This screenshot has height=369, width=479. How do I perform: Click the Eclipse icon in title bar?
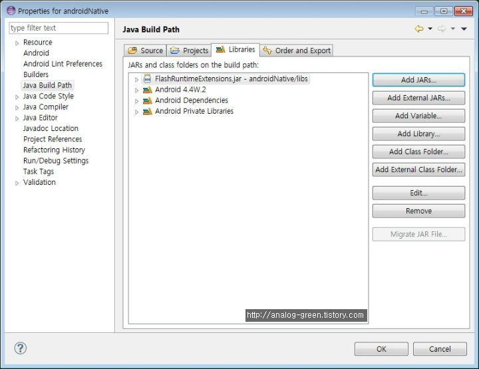click(x=11, y=11)
